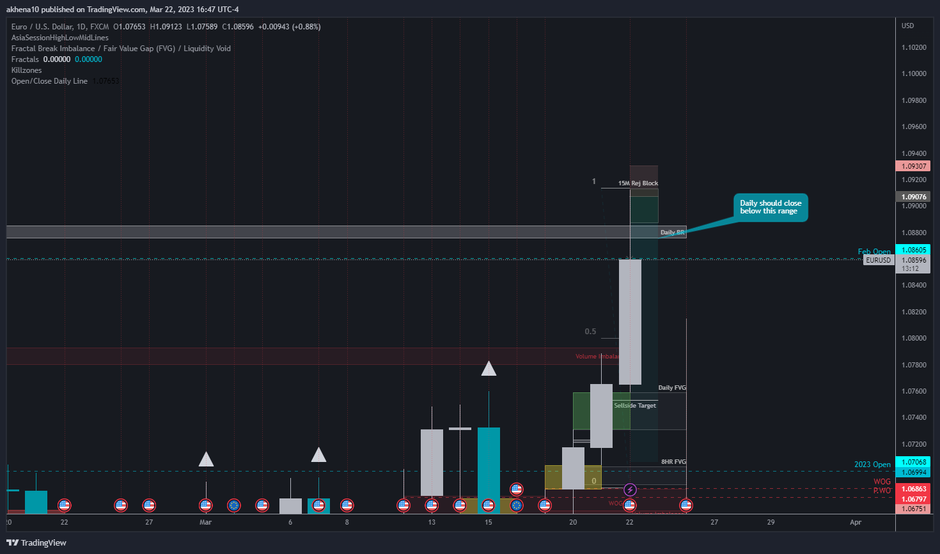Viewport: 940px width, 554px height.
Task: Click US flag event icon on February 27
Action: (x=149, y=505)
